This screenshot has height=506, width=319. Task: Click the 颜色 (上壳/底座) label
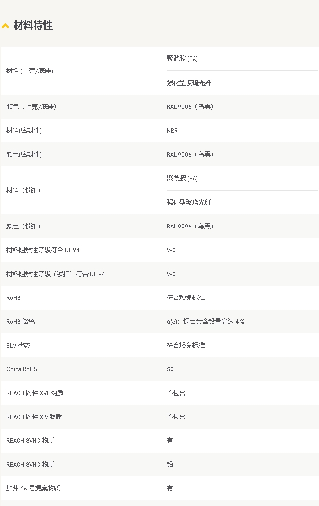click(31, 106)
